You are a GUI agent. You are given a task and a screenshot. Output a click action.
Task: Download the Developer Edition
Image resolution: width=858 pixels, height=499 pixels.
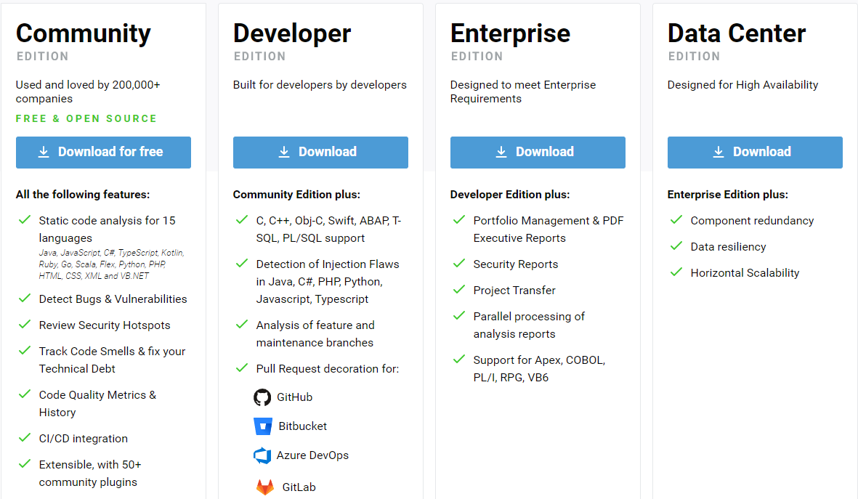pyautogui.click(x=320, y=152)
